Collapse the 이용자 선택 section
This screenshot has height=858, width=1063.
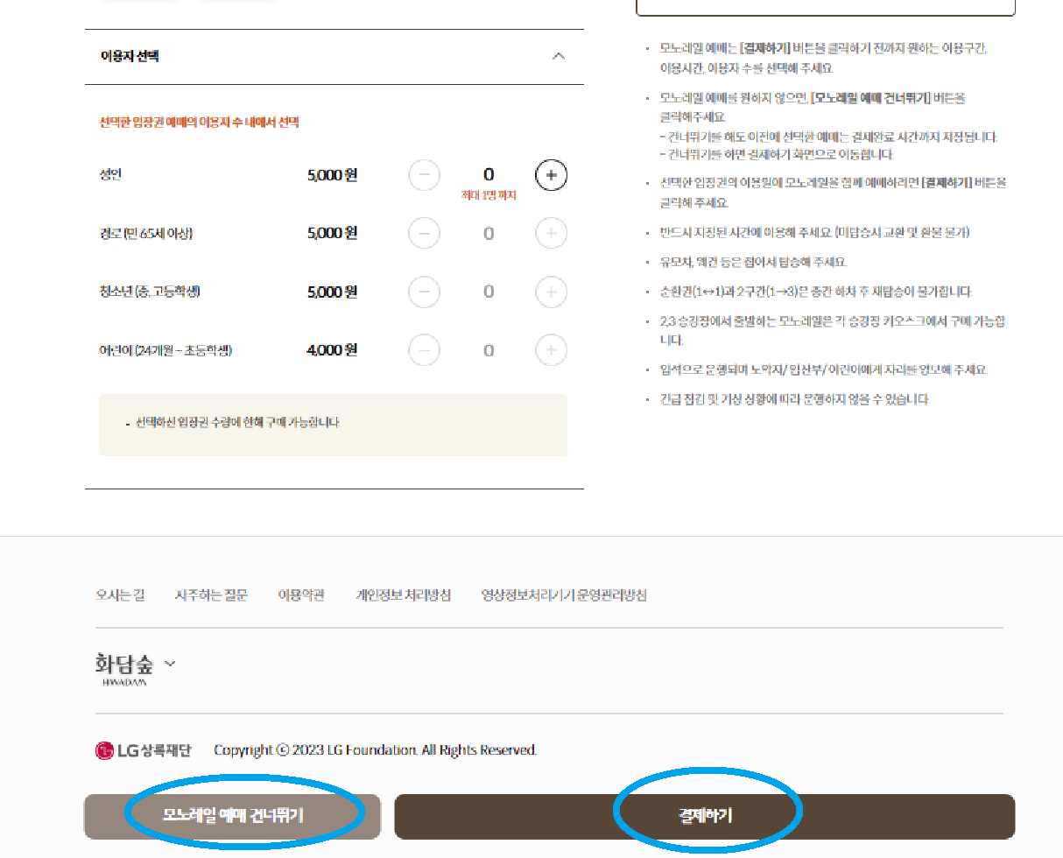pyautogui.click(x=559, y=55)
